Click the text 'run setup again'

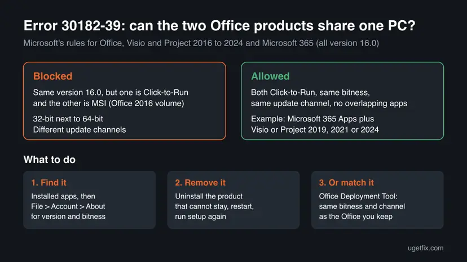click(x=200, y=216)
